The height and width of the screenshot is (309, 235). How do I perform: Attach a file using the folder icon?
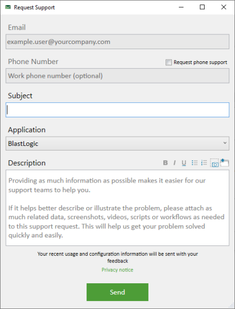pos(225,163)
